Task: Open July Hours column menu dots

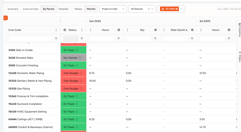Action: [201, 30]
